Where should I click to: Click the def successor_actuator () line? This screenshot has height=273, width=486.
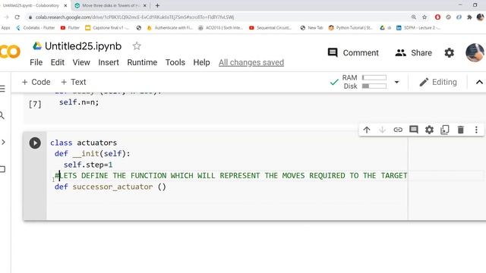point(110,187)
